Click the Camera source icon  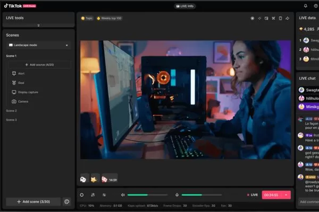14,101
